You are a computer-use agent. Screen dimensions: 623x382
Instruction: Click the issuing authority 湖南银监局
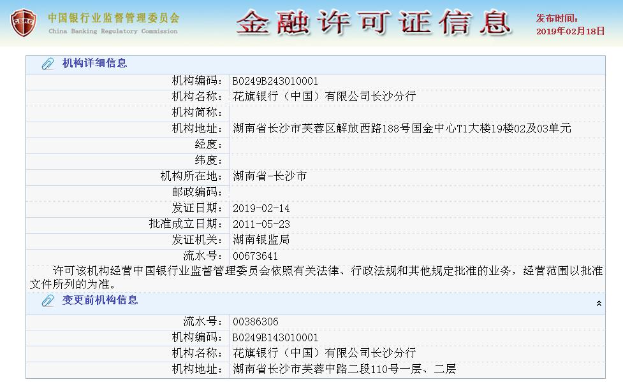click(x=261, y=240)
